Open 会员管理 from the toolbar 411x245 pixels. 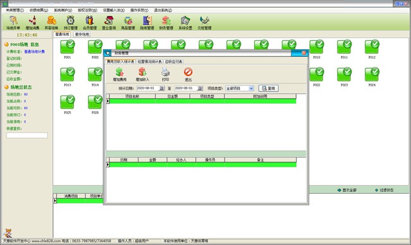(x=90, y=23)
